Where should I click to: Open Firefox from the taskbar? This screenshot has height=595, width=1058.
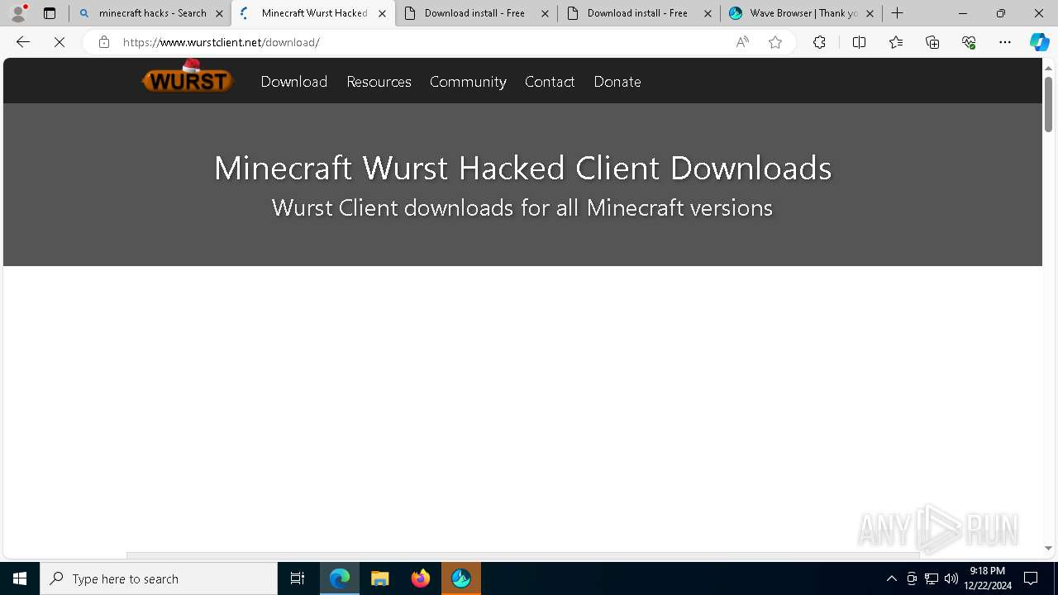click(x=421, y=578)
